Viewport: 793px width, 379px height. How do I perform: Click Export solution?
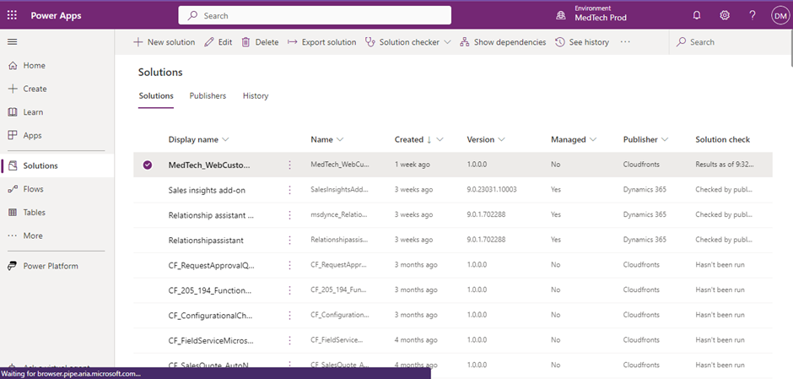point(321,42)
